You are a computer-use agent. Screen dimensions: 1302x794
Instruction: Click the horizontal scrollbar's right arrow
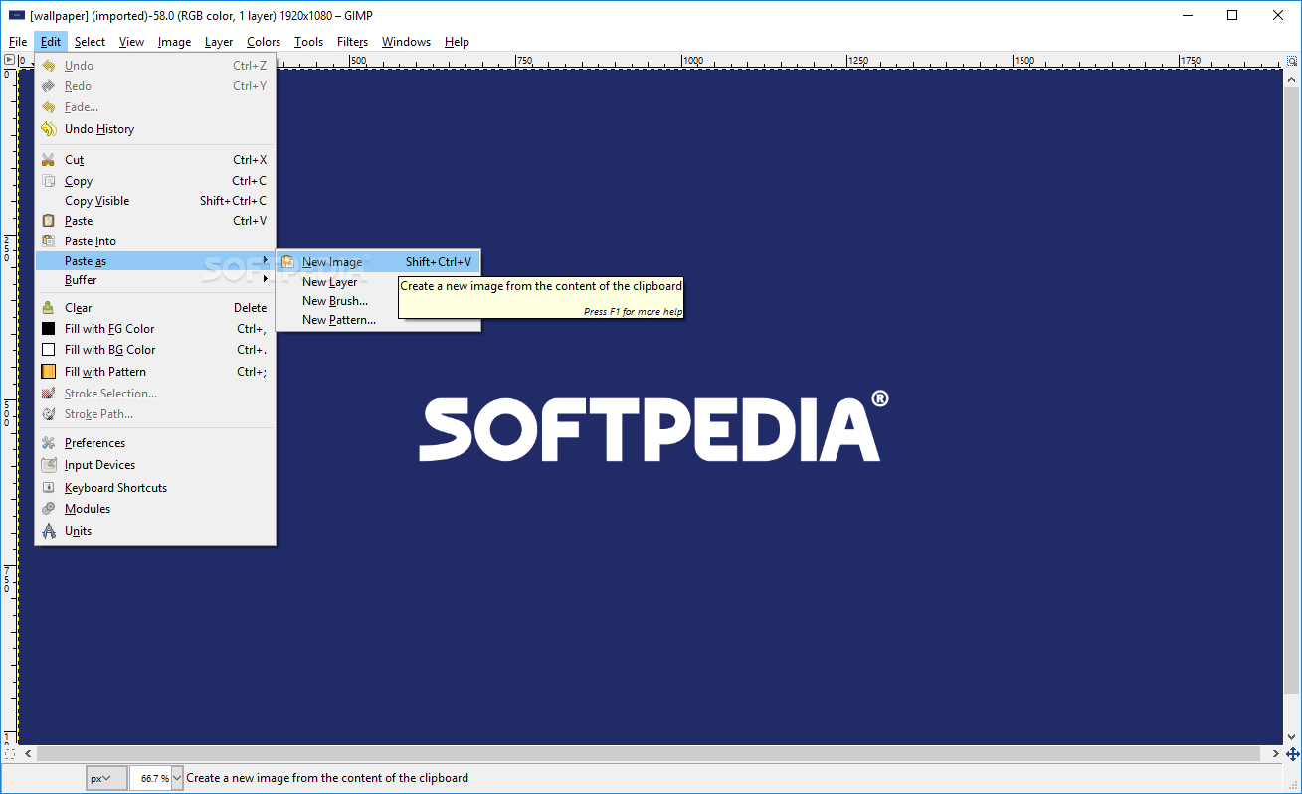pos(1276,755)
